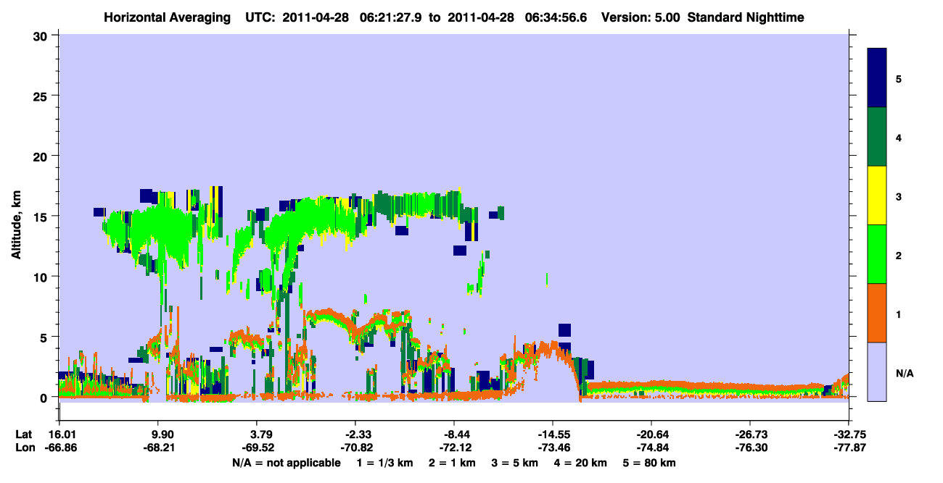Click the latitude value '3.79'
Viewport: 943px width, 483px height.
[260, 434]
